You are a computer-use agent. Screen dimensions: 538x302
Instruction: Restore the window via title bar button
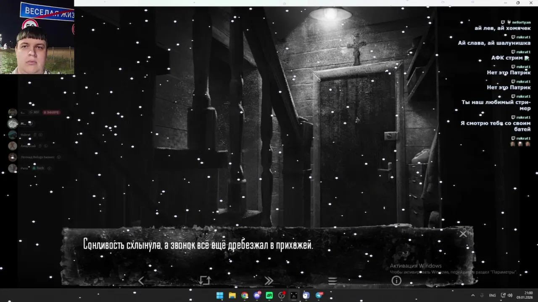(x=518, y=3)
